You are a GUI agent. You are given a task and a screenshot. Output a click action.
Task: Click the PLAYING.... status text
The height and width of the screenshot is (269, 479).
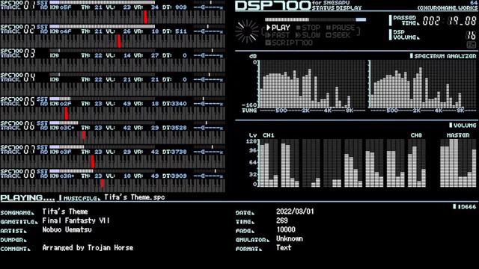(28, 197)
